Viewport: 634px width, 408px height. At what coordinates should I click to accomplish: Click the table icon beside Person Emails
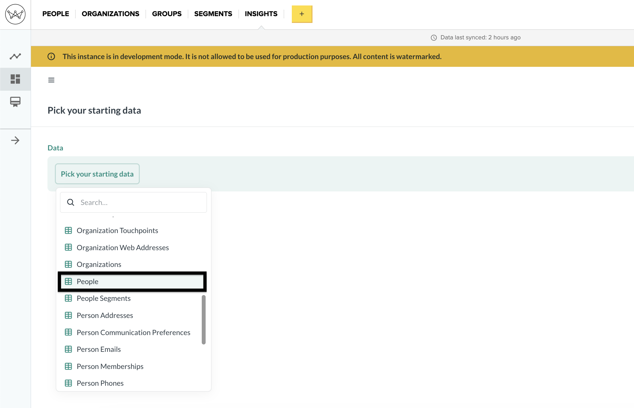pos(68,349)
